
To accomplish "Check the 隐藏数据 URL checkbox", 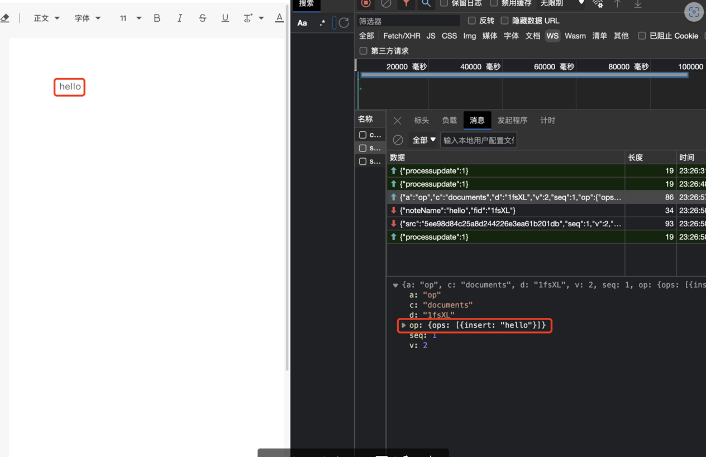I will coord(505,21).
